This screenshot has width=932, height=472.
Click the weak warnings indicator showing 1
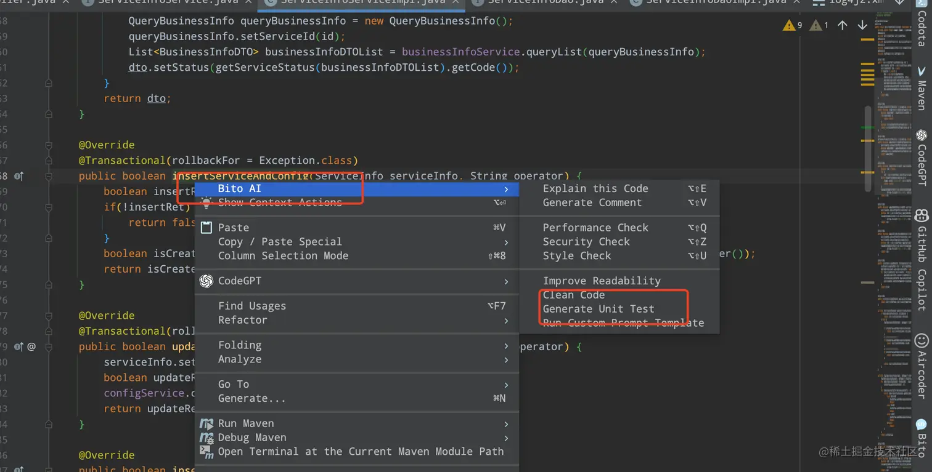point(819,25)
